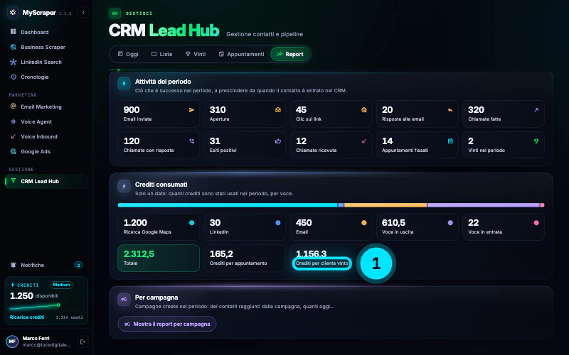Click the Email inviate send icon
The image size is (569, 355).
(191, 110)
